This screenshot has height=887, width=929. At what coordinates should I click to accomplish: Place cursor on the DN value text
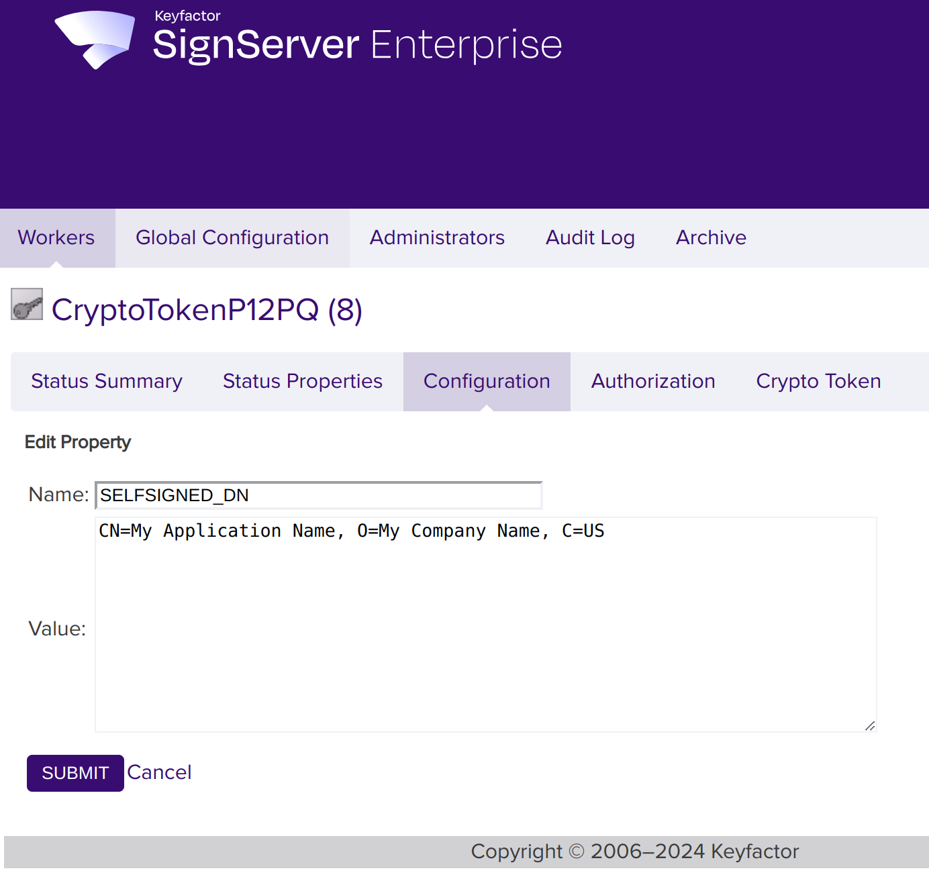[351, 531]
